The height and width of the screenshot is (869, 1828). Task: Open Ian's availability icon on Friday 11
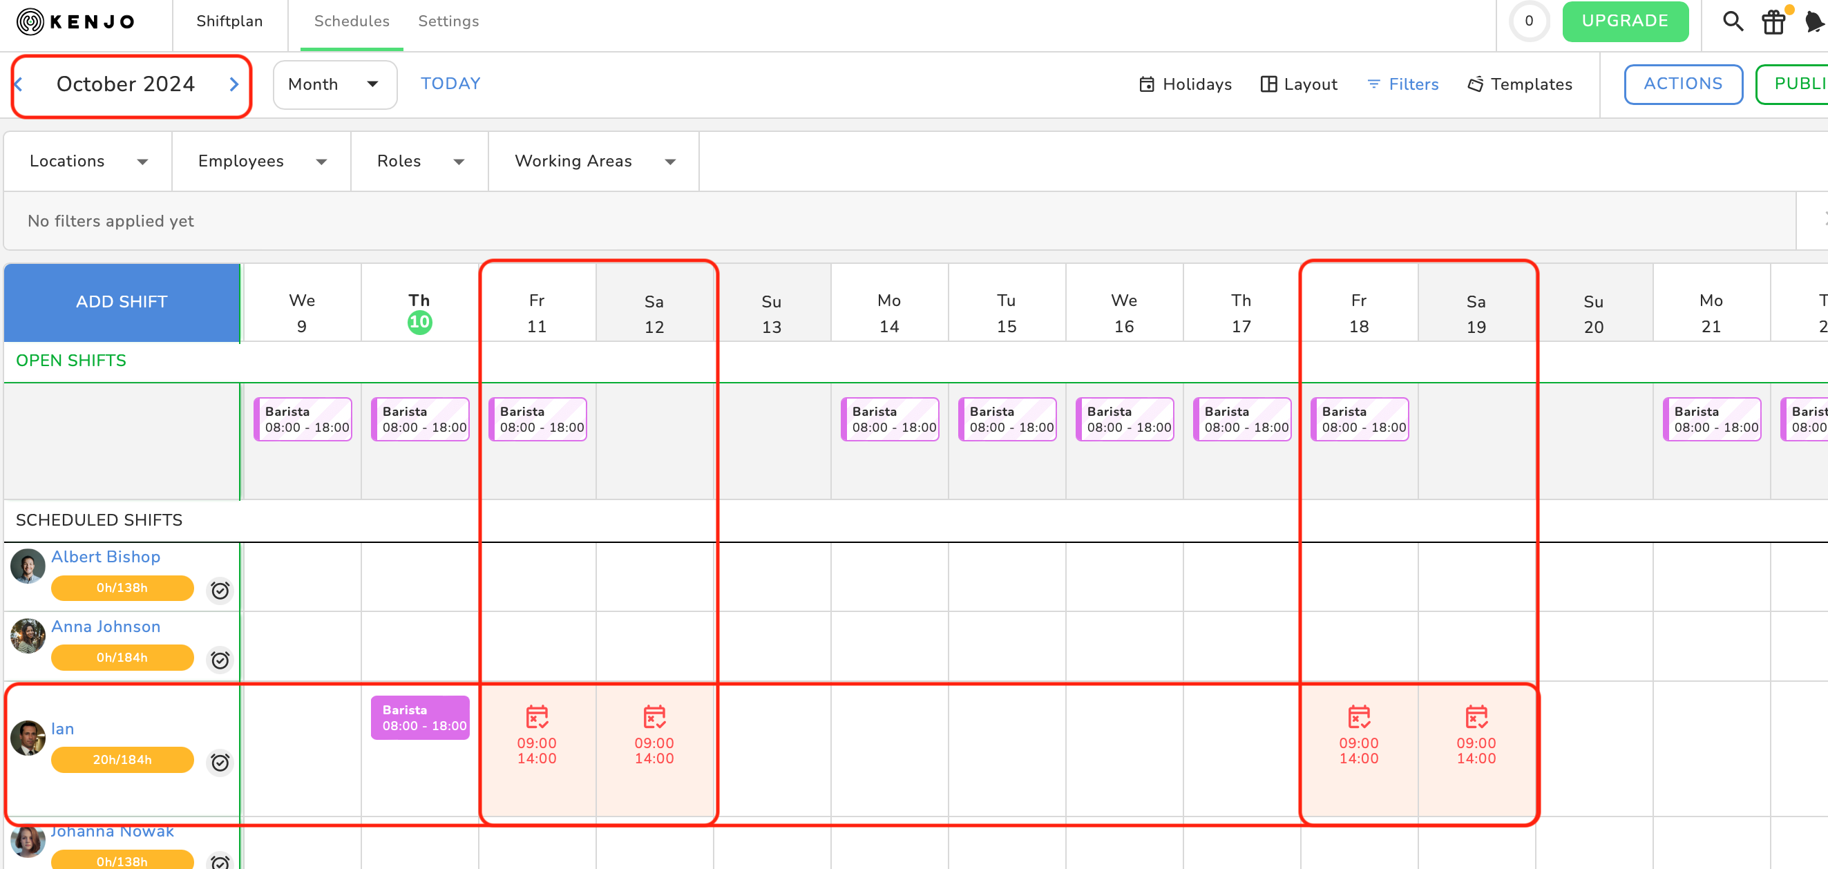click(x=537, y=716)
